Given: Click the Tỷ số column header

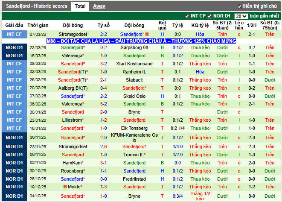Looking at the screenshot, I should 103,25.
